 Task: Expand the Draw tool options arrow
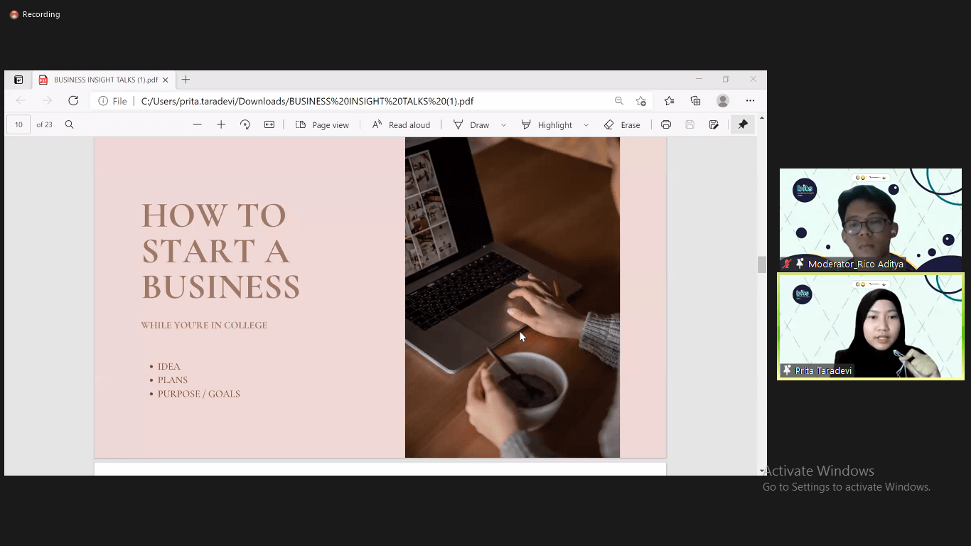[503, 125]
